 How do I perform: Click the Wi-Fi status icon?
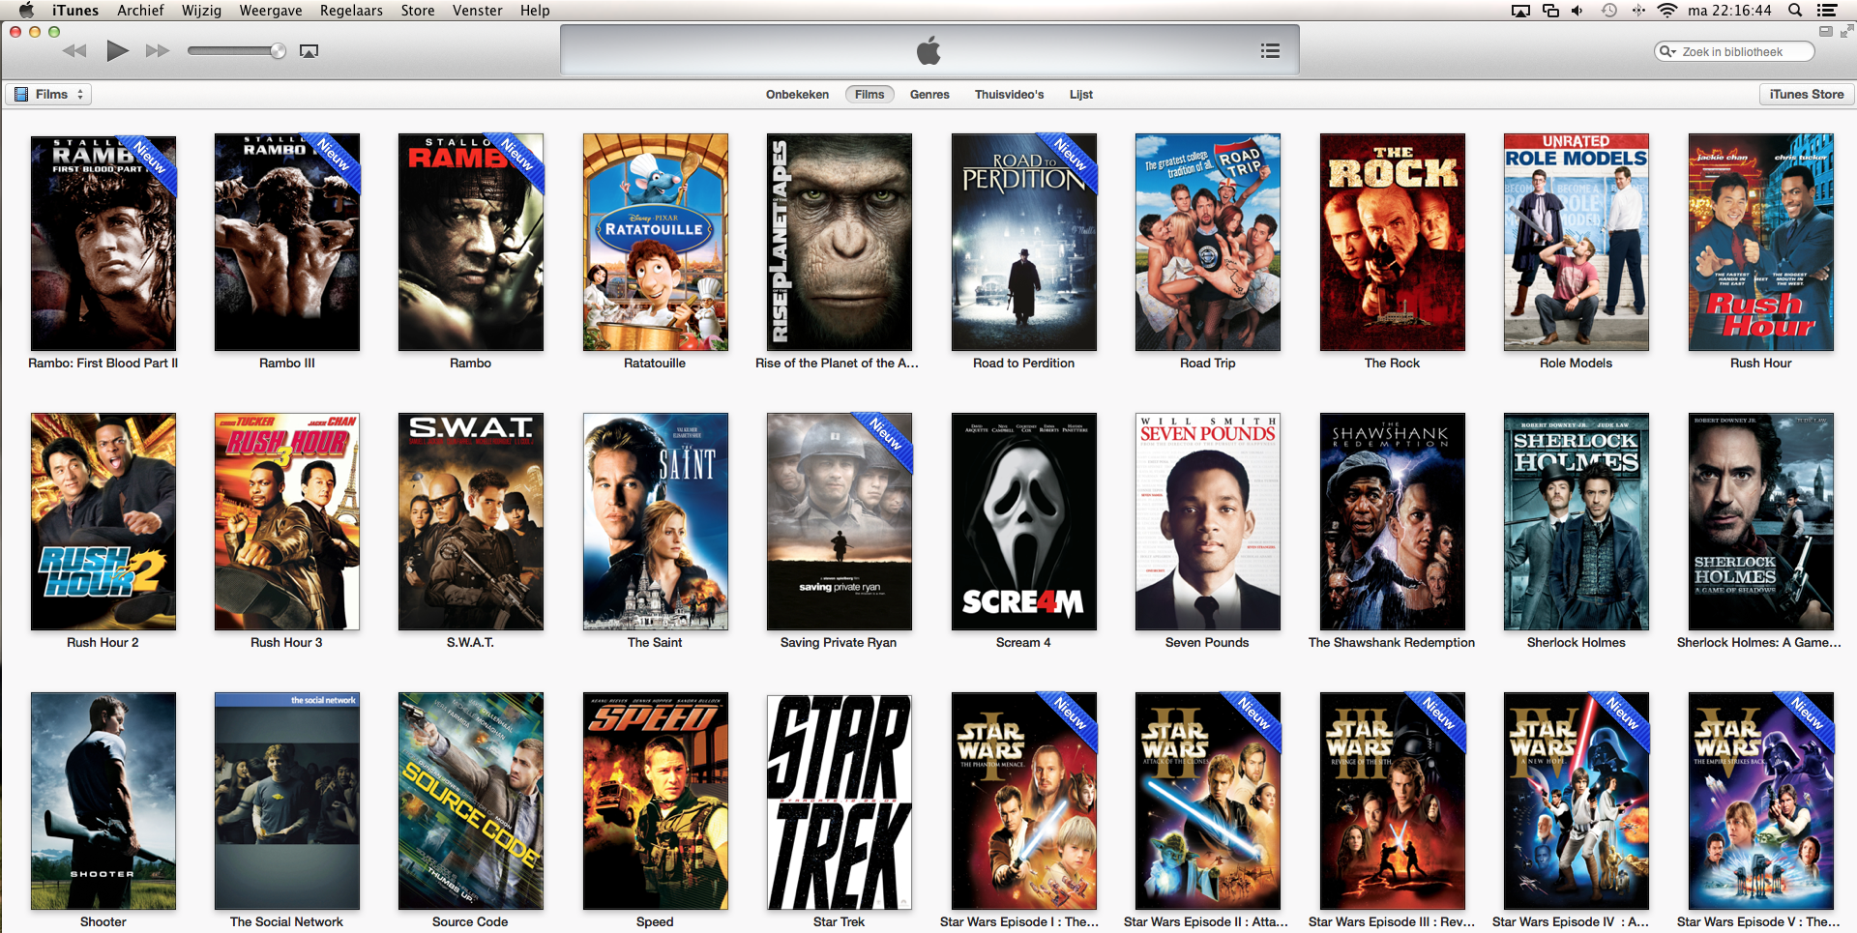click(1666, 11)
